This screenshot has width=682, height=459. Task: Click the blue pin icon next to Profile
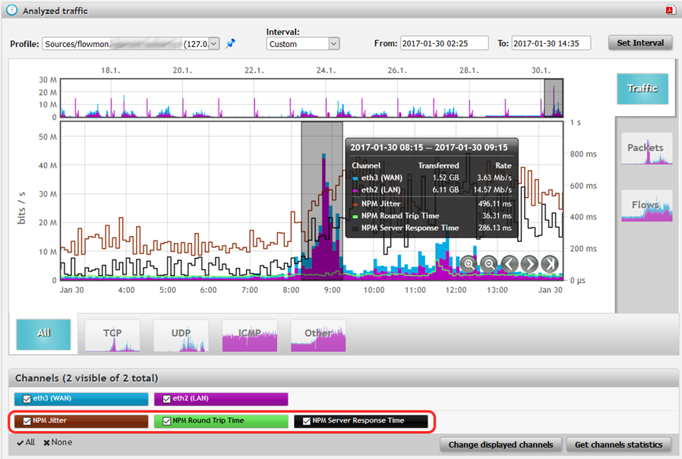point(231,43)
